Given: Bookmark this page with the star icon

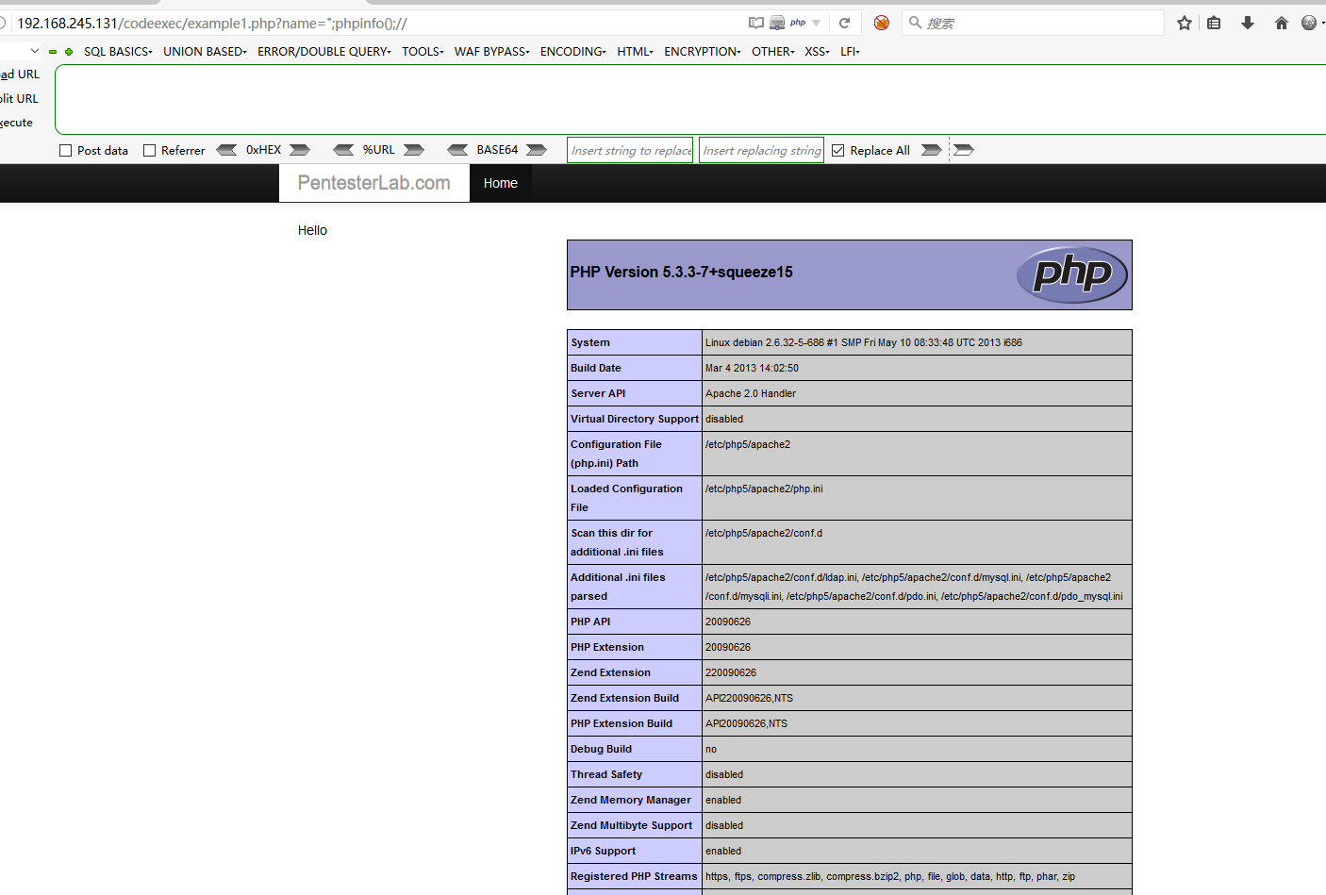Looking at the screenshot, I should tap(1185, 23).
